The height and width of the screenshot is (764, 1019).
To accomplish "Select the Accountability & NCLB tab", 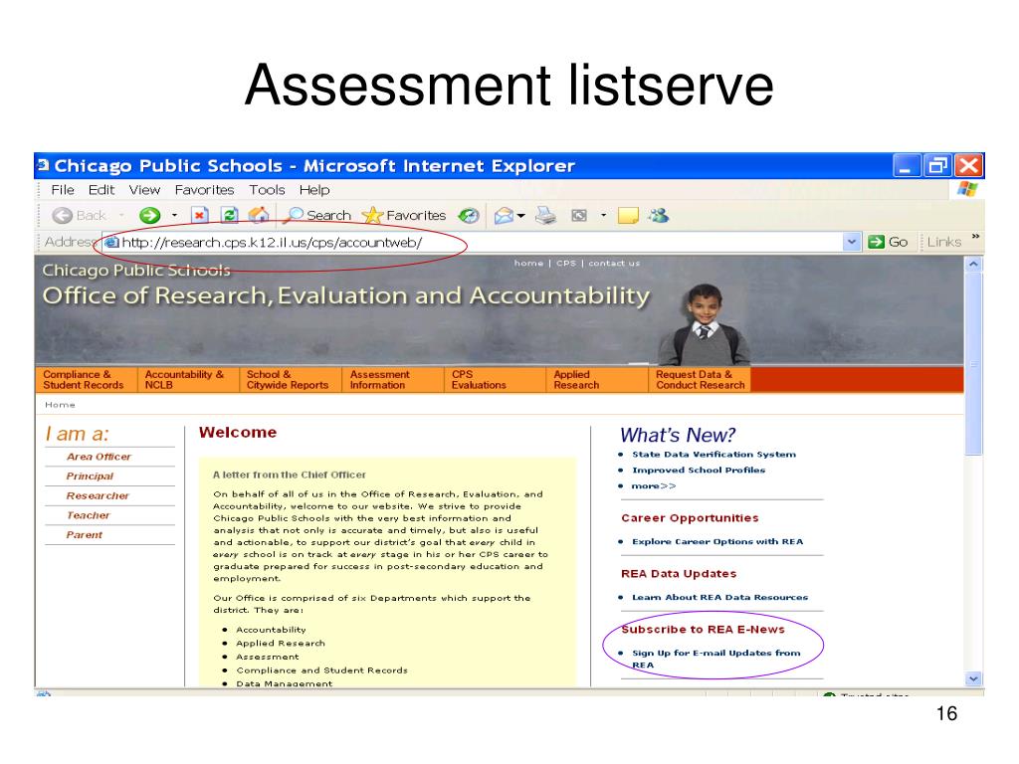I will click(189, 379).
